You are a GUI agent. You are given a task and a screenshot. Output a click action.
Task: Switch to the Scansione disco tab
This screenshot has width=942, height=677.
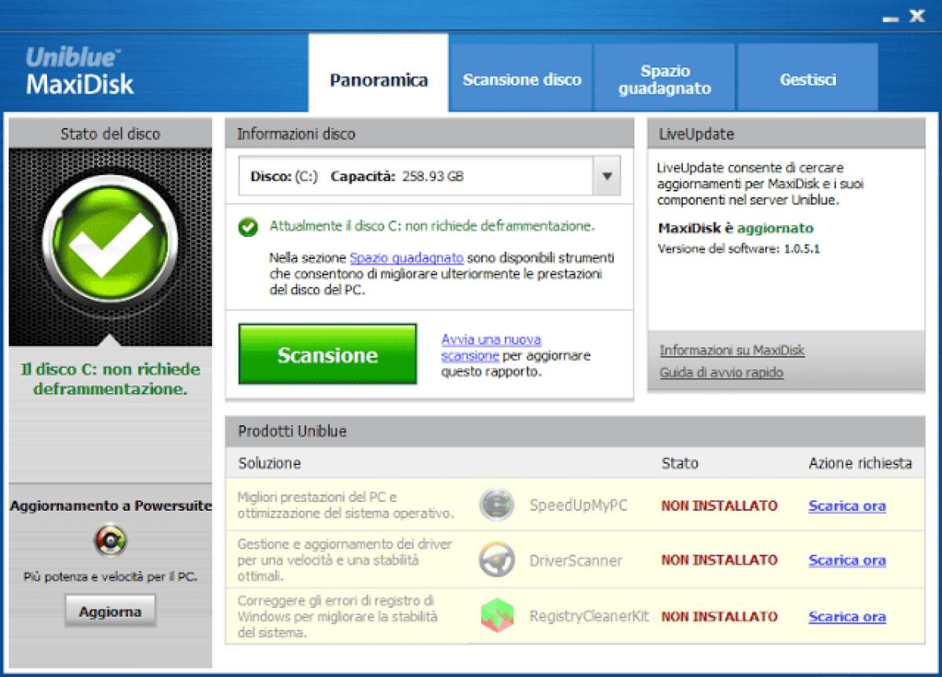[x=520, y=78]
